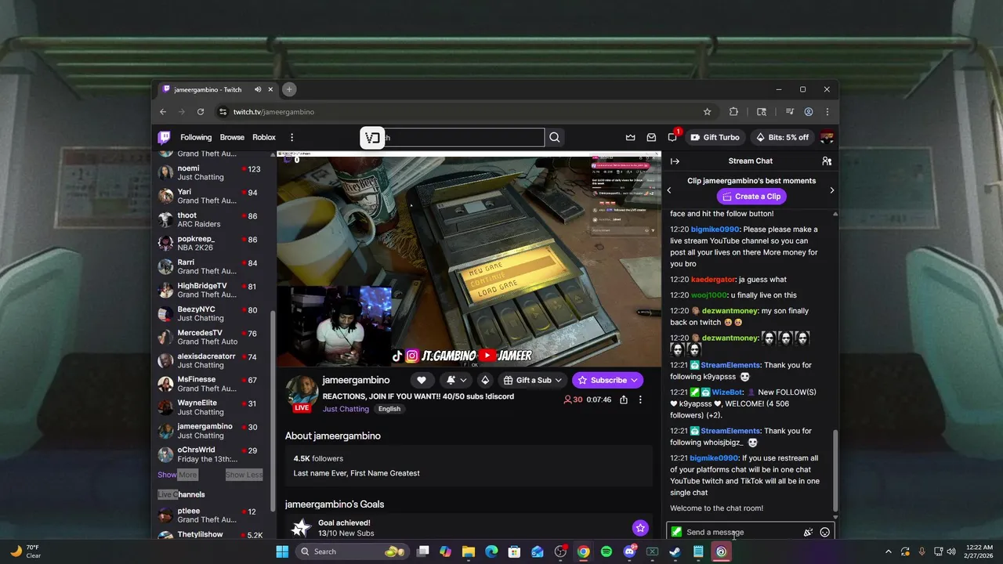This screenshot has height=564, width=1003.
Task: View site information icon in address bar
Action: [223, 112]
